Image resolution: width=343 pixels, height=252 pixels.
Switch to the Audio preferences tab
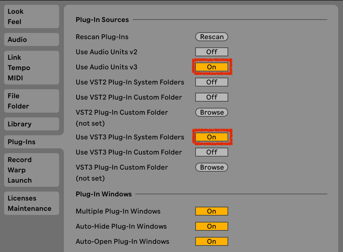(31, 39)
